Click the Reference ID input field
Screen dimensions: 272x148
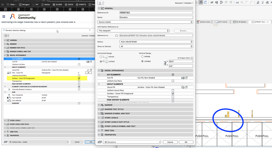(x=156, y=13)
